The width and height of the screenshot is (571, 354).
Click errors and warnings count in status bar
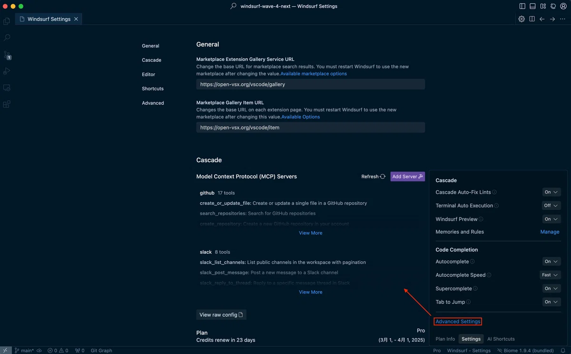click(58, 351)
